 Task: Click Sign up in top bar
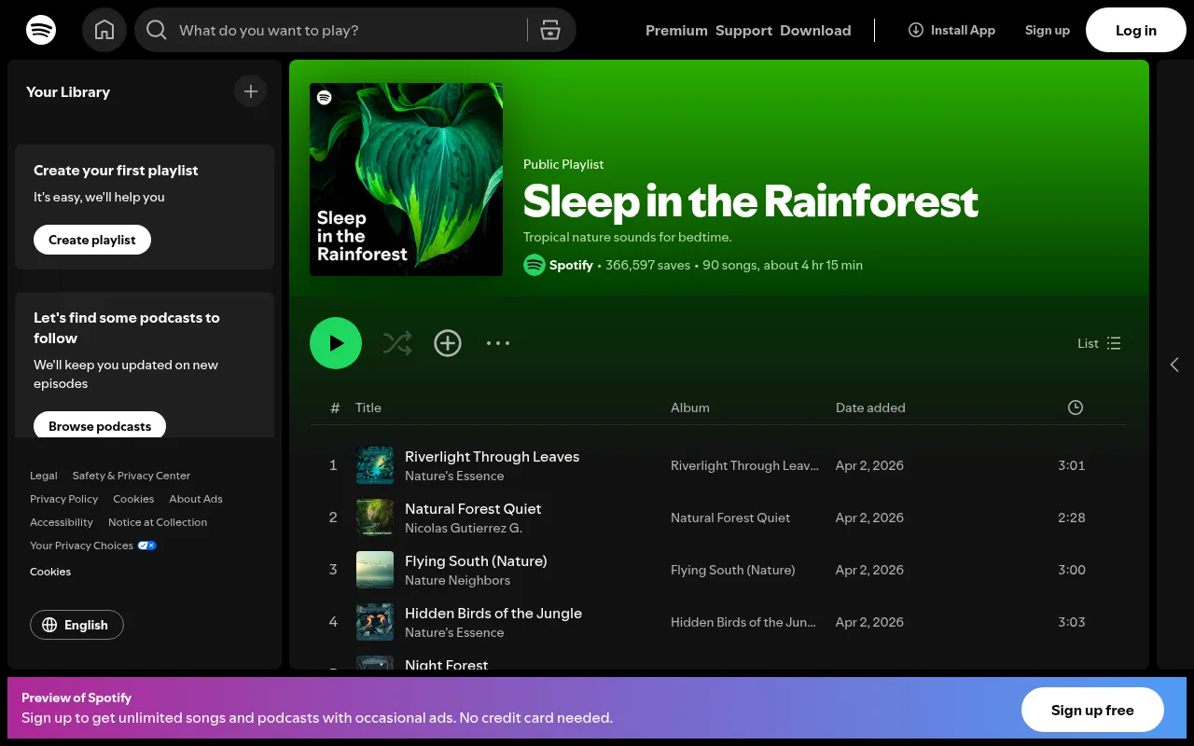[1048, 30]
